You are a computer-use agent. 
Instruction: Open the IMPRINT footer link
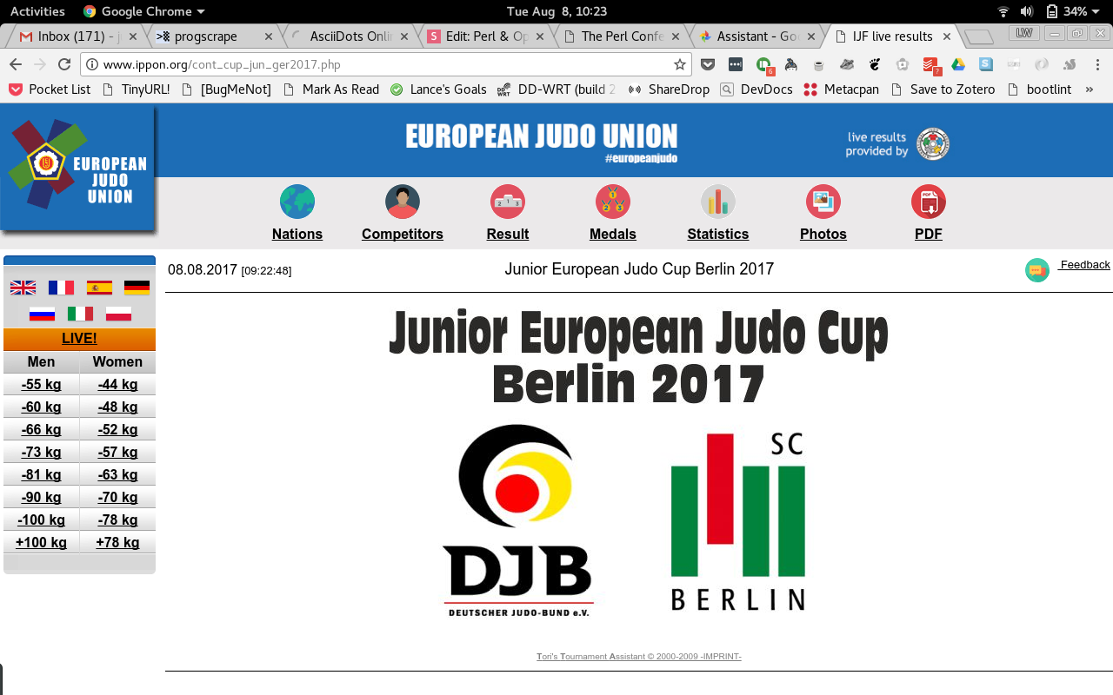click(722, 657)
